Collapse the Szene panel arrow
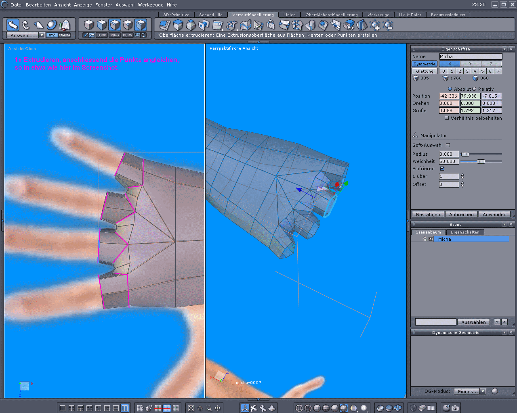The width and height of the screenshot is (517, 413). [x=504, y=224]
